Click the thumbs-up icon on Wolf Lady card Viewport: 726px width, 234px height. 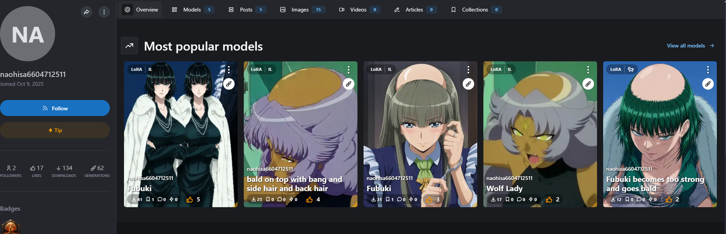coord(549,200)
